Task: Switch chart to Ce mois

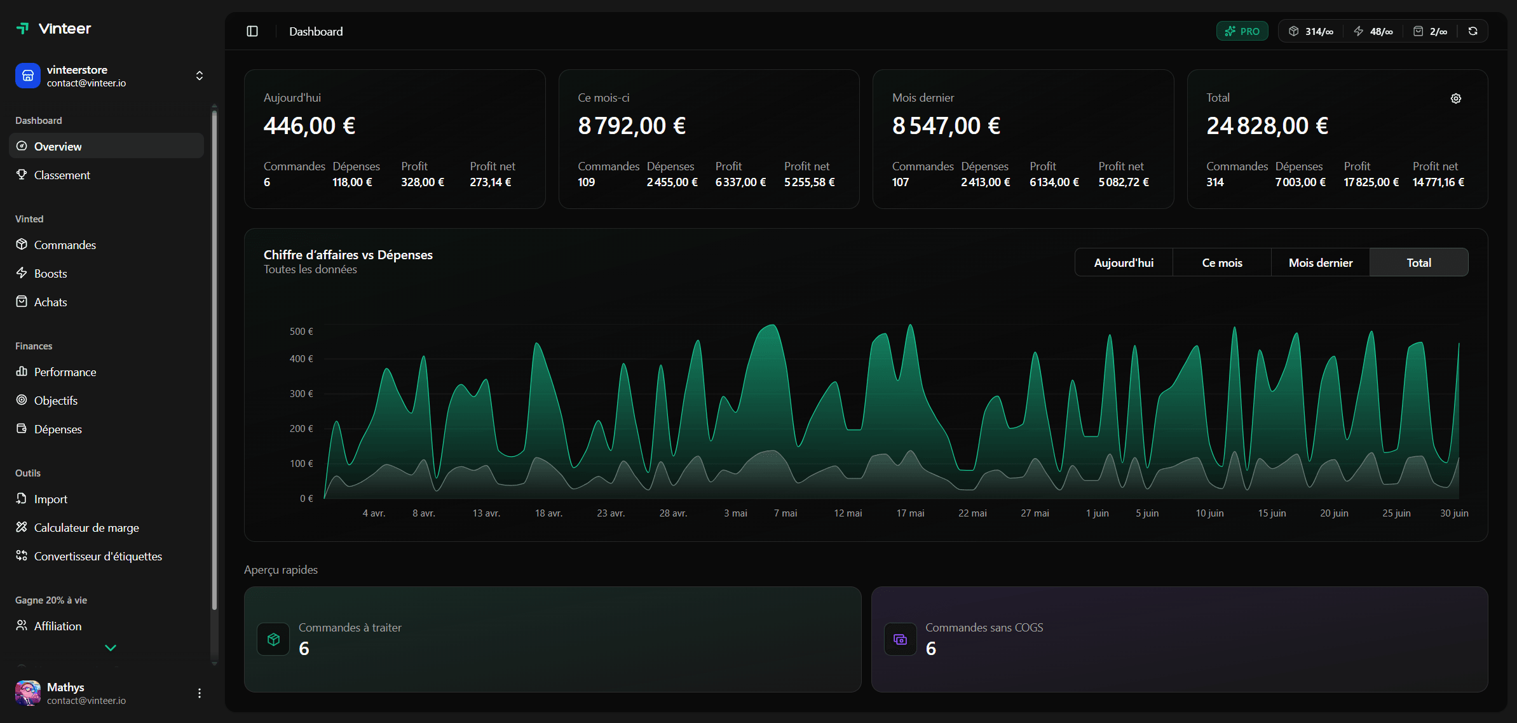Action: tap(1221, 262)
